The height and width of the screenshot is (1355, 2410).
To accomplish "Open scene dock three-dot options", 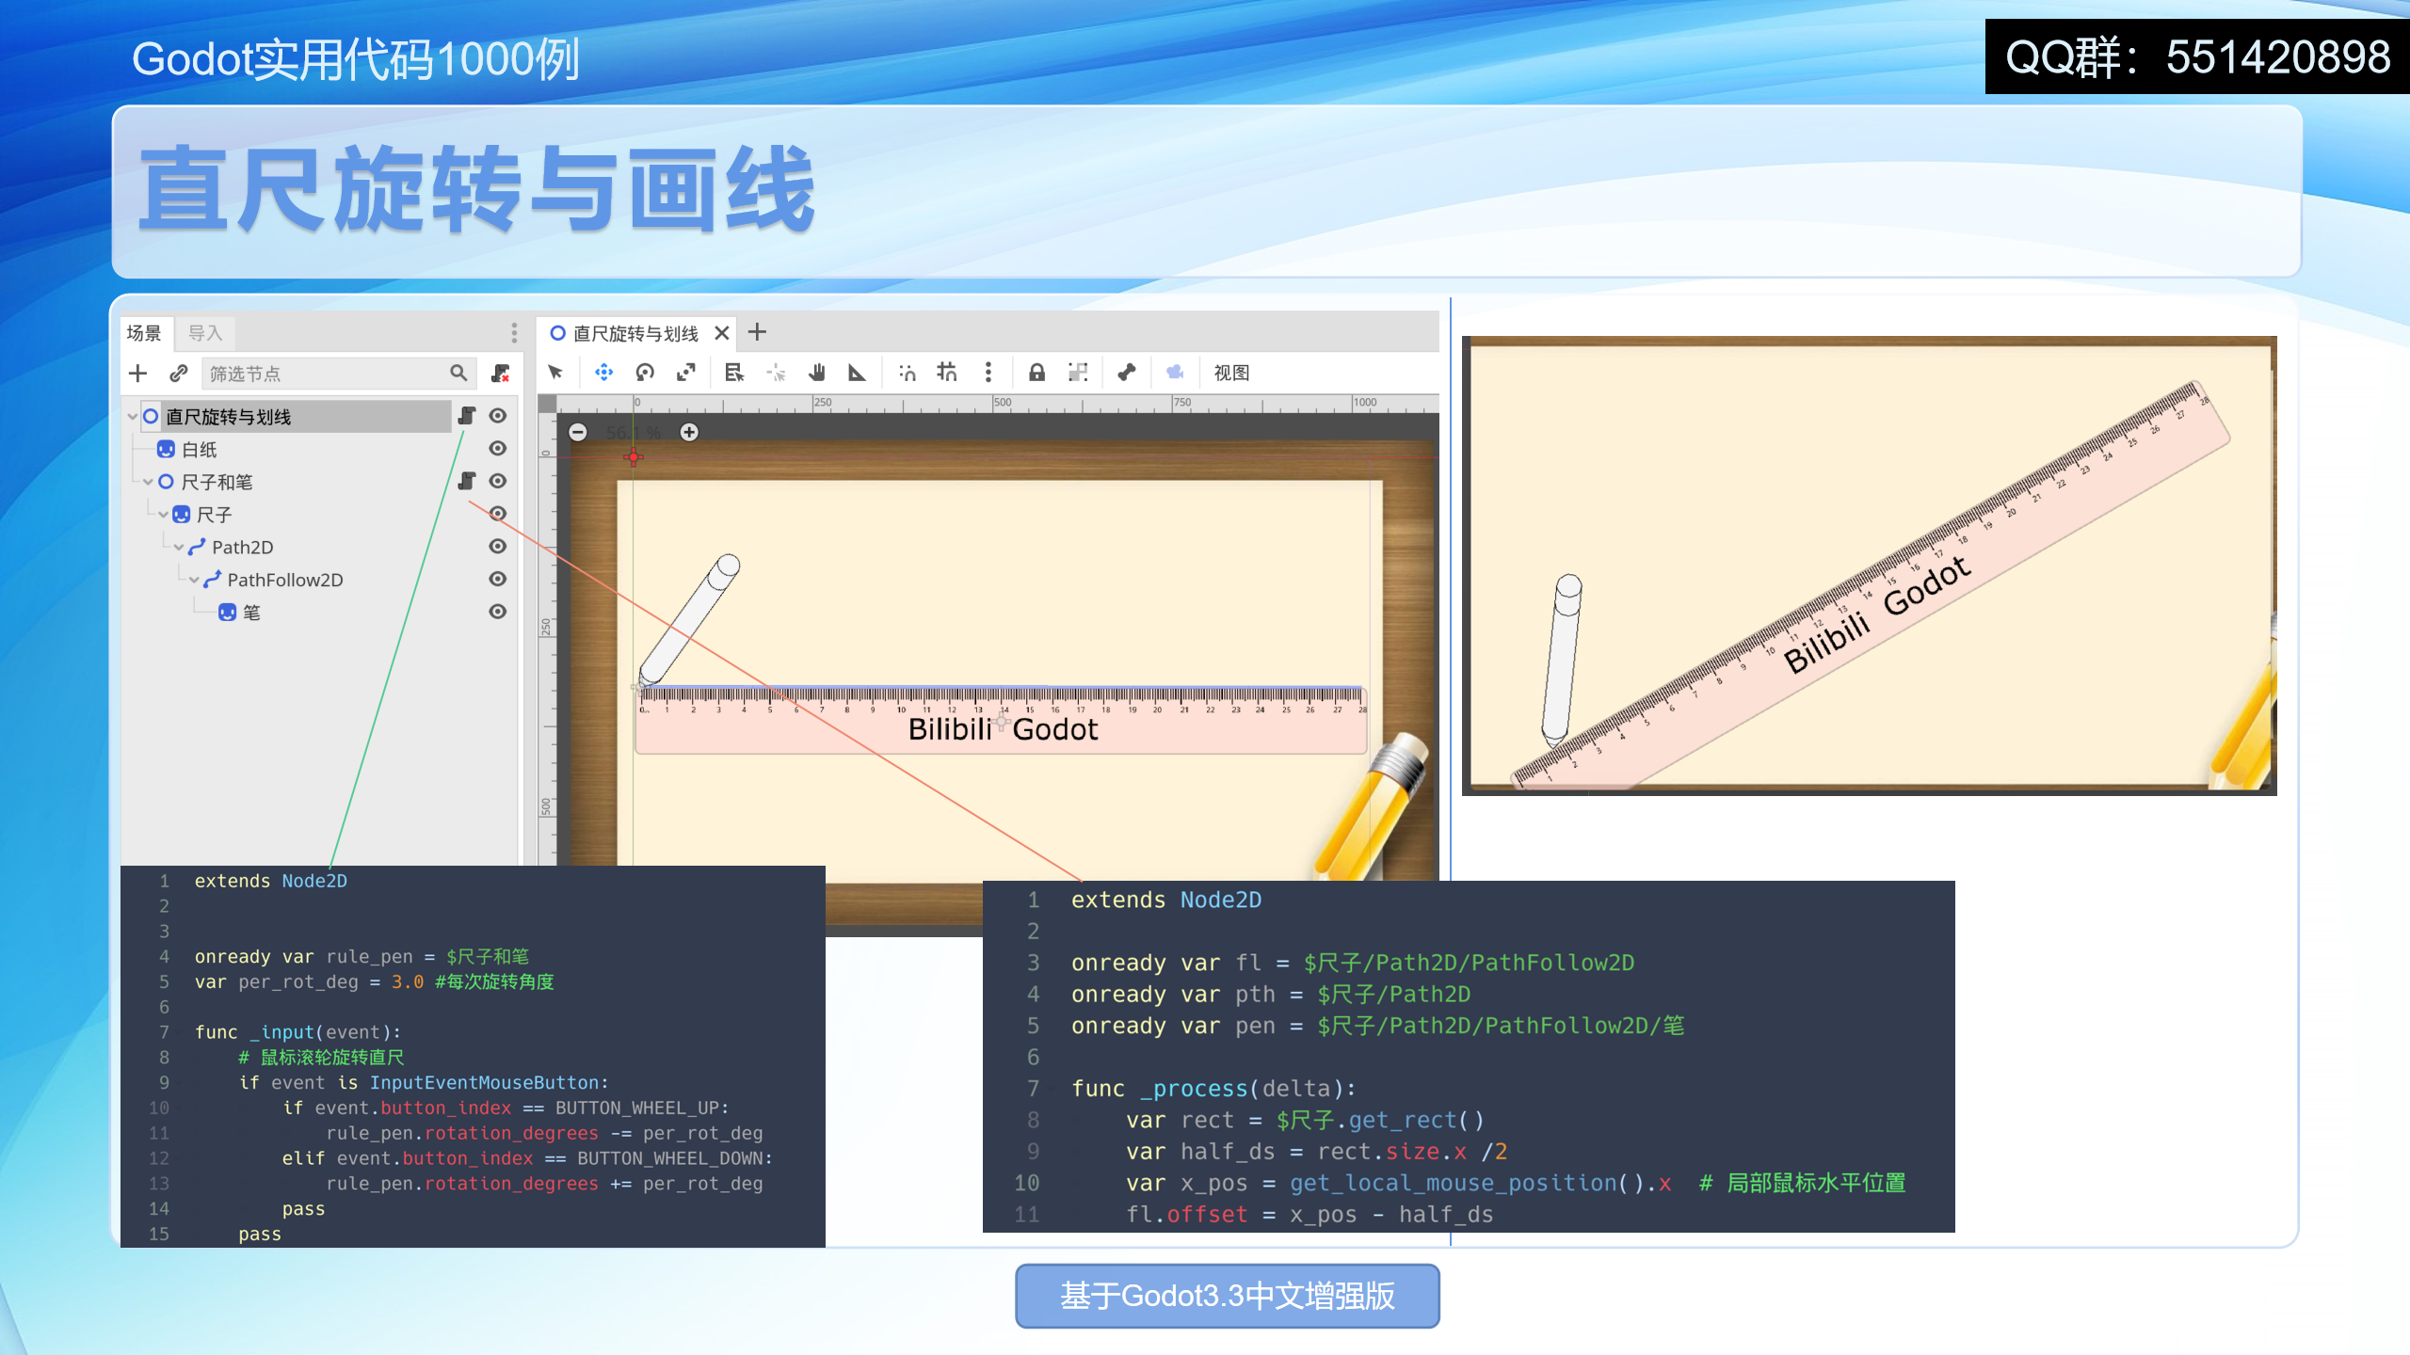I will 514,333.
